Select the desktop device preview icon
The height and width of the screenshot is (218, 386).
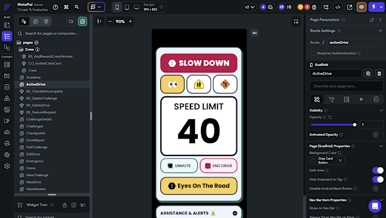pyautogui.click(x=137, y=7)
